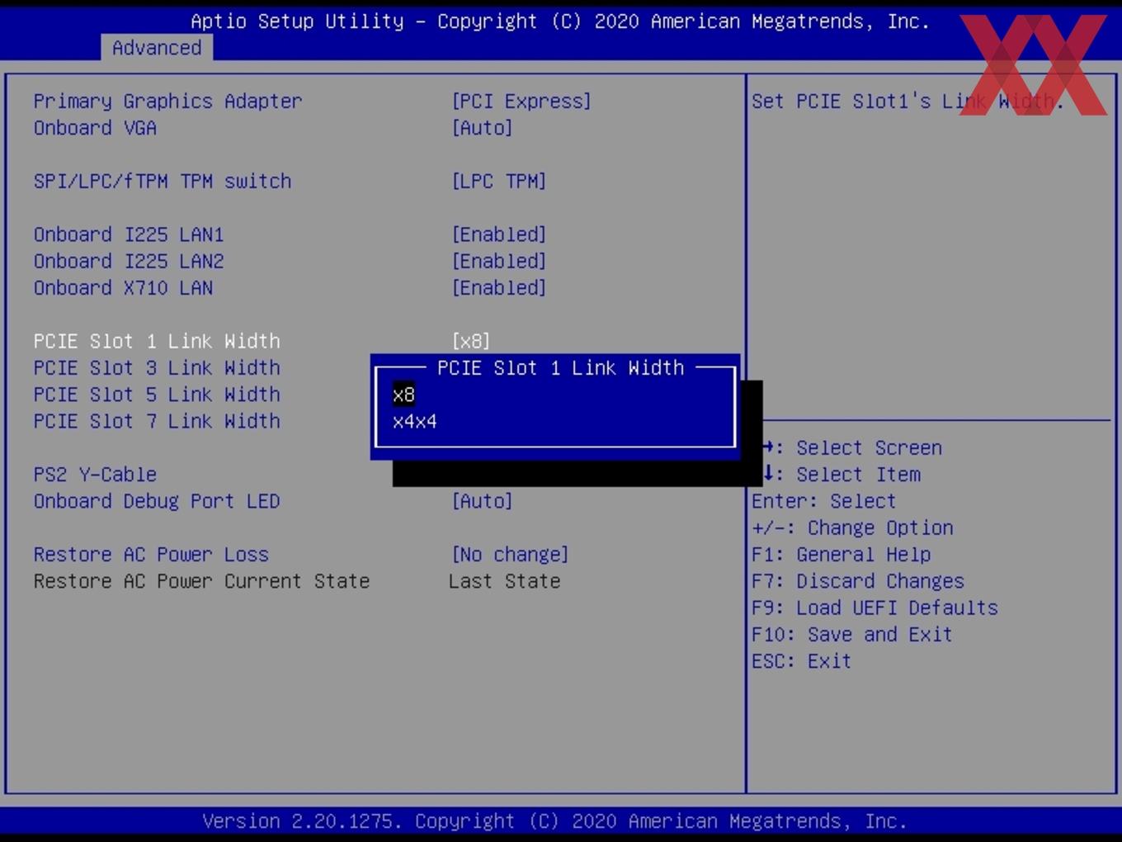Open PCIE Slot 1 x8 value
The width and height of the screenshot is (1122, 842).
click(470, 342)
